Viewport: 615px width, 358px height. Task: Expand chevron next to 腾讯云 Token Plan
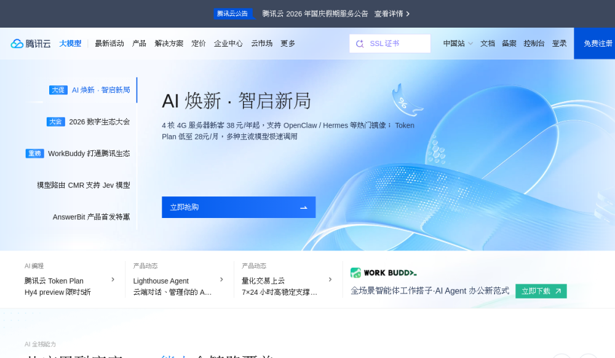pos(113,279)
